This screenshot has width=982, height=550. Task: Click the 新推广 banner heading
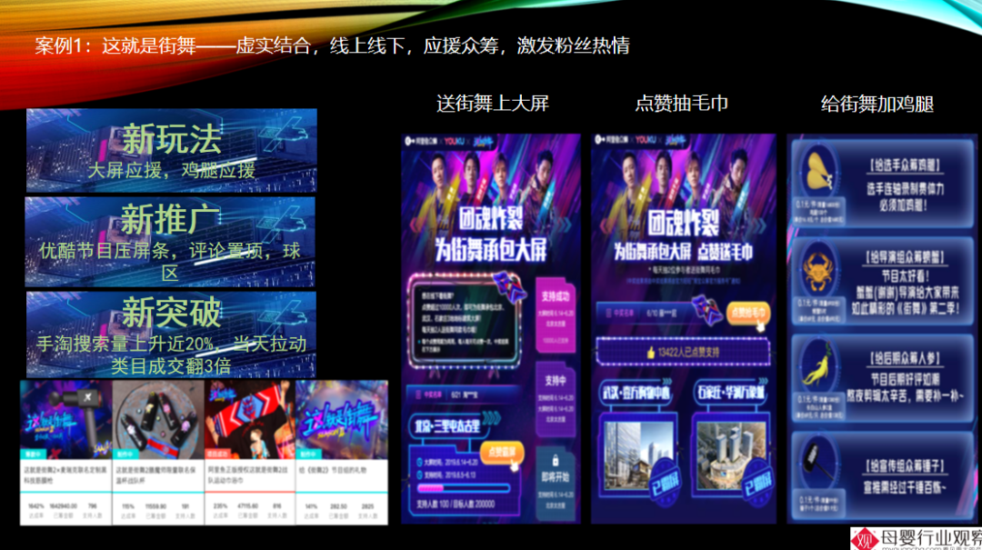[170, 218]
